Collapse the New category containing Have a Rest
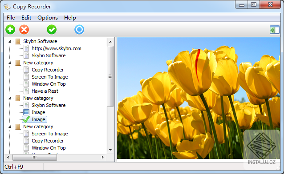284x174 pixels. [10, 63]
